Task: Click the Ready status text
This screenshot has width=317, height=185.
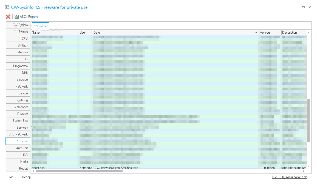Action: pos(26,177)
